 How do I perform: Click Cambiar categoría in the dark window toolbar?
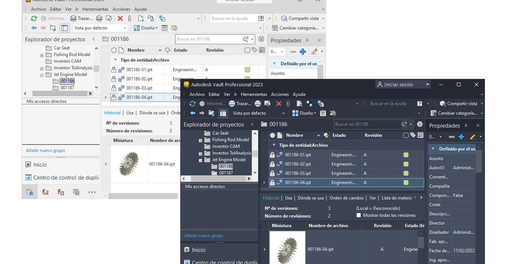pos(454,113)
